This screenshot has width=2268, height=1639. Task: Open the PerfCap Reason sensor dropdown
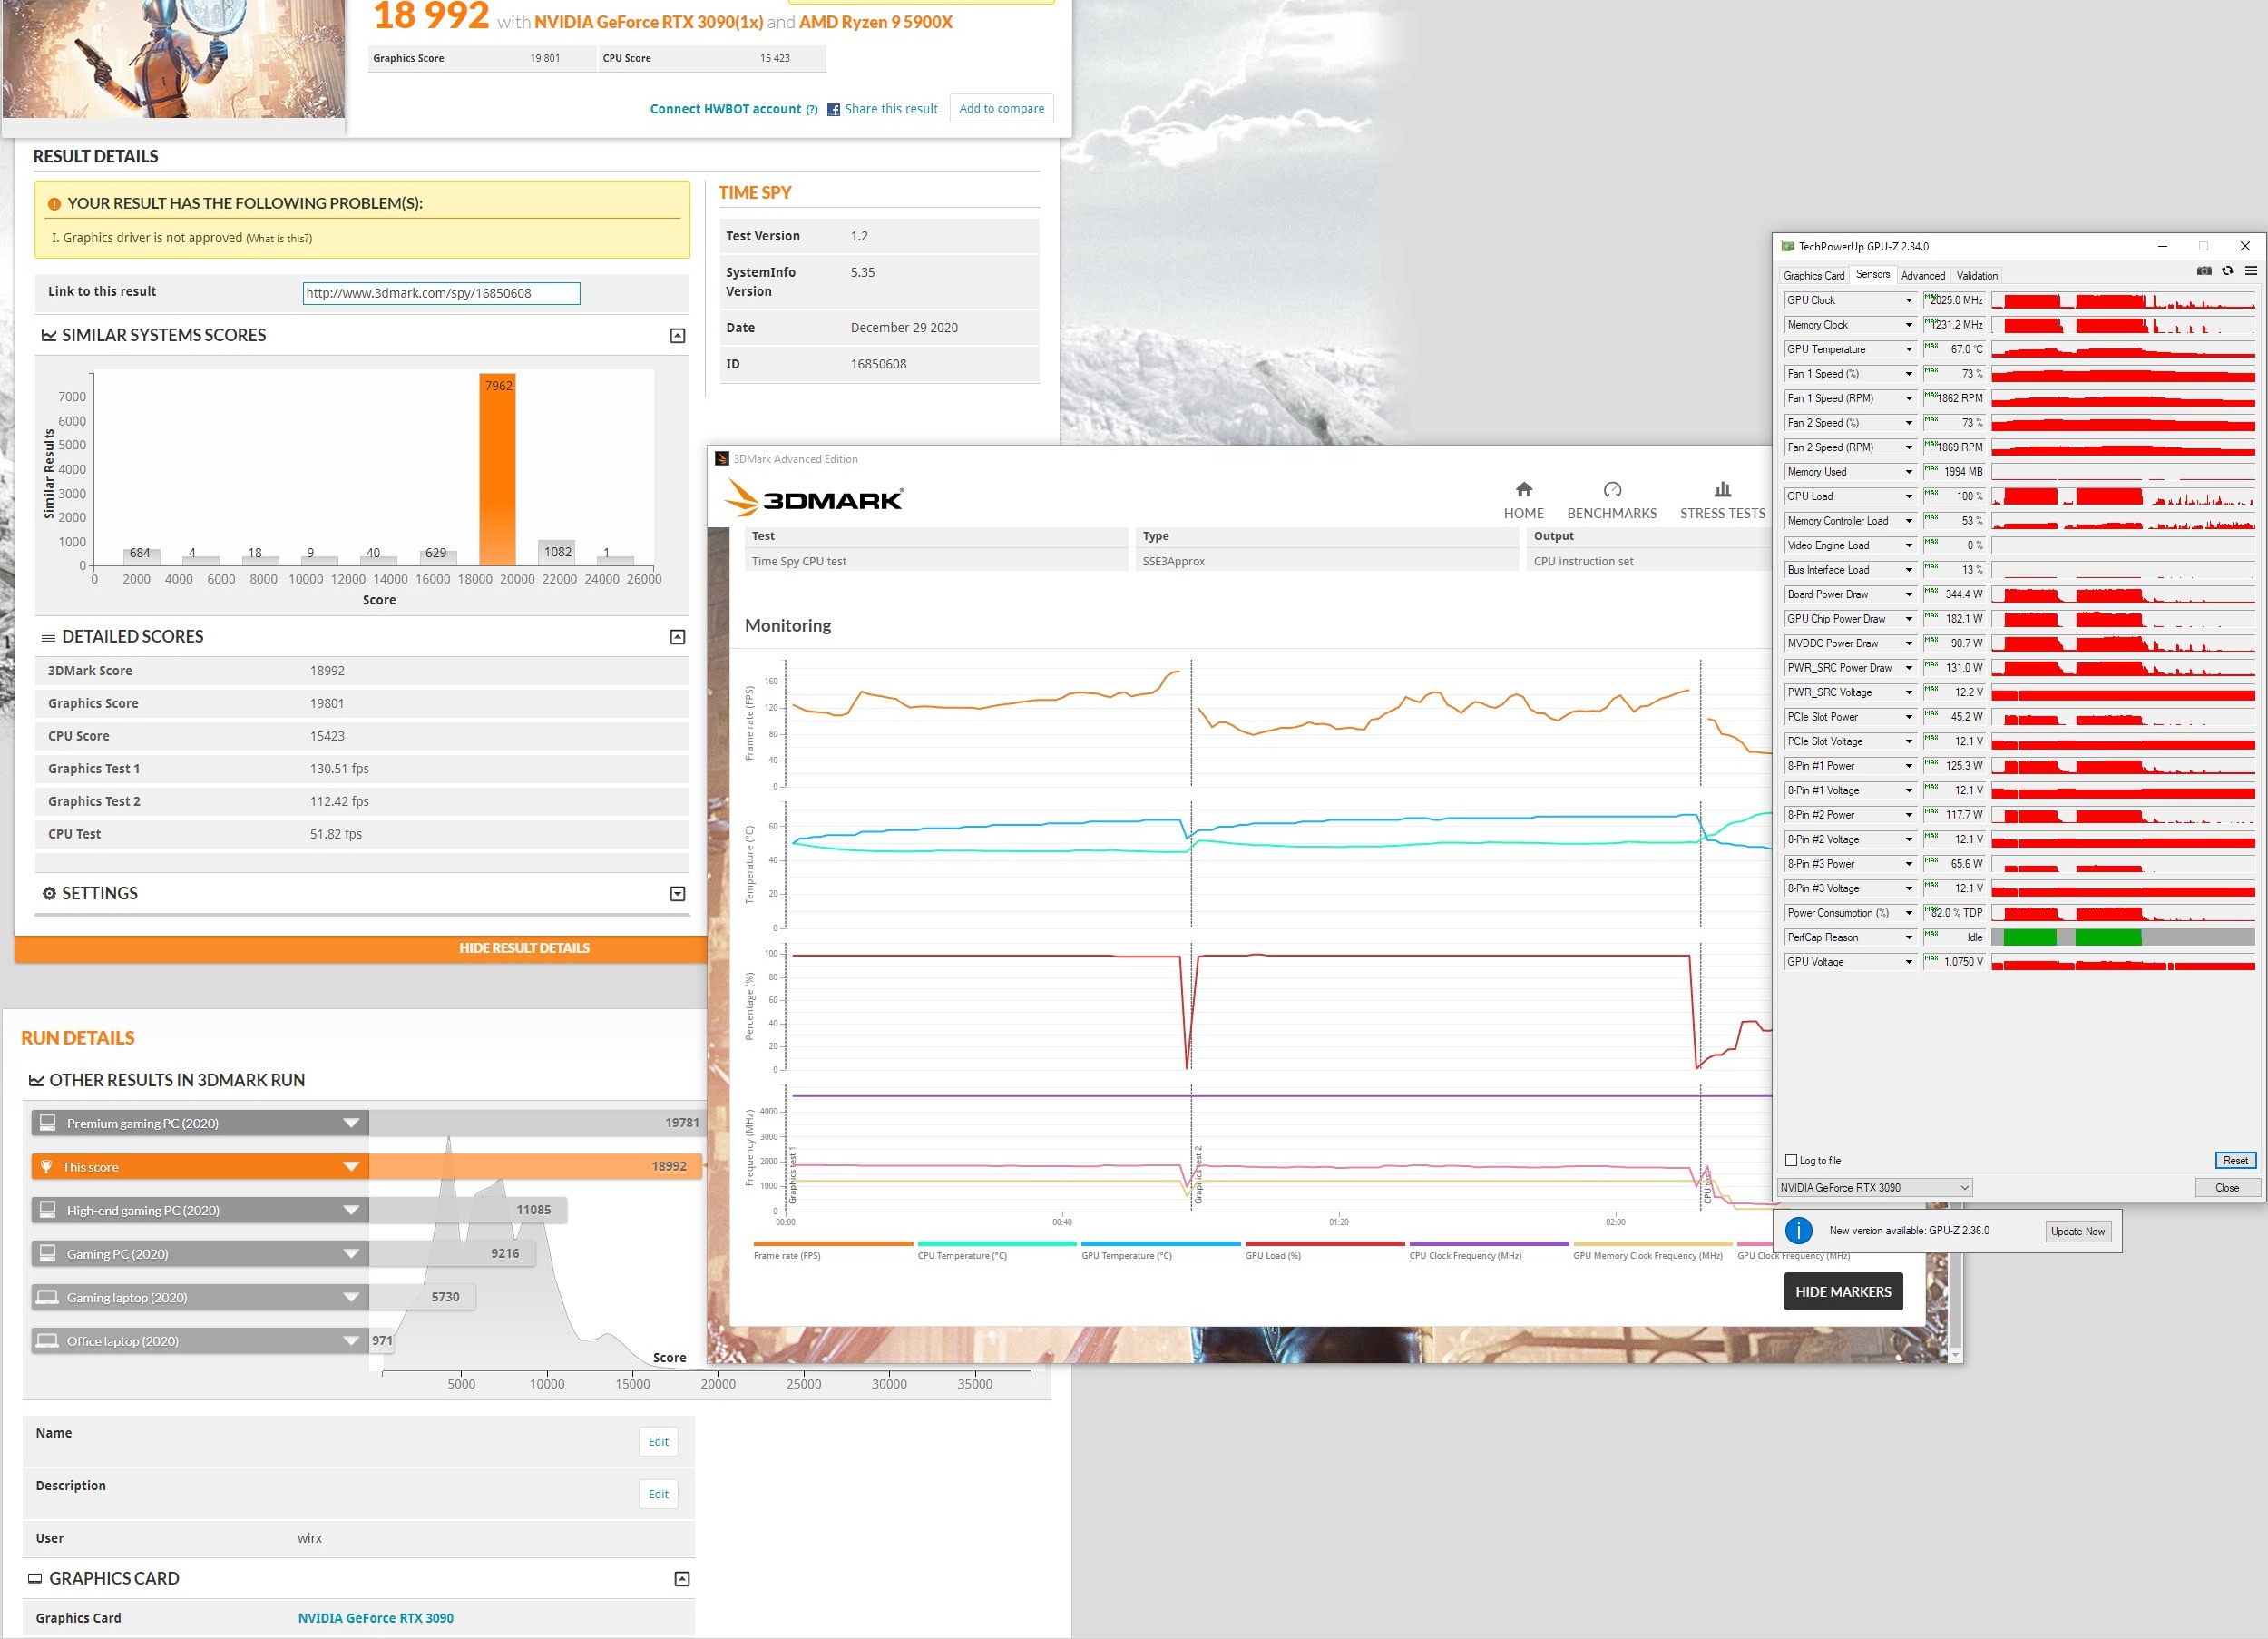pos(1908,937)
